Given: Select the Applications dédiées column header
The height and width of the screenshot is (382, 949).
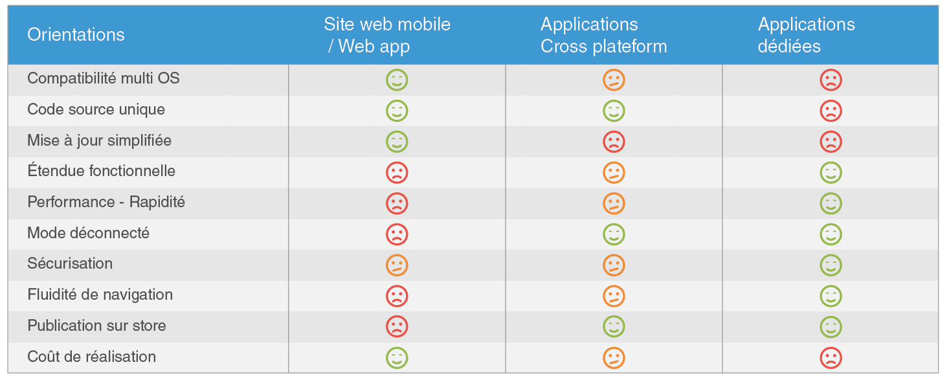Looking at the screenshot, I should click(807, 36).
